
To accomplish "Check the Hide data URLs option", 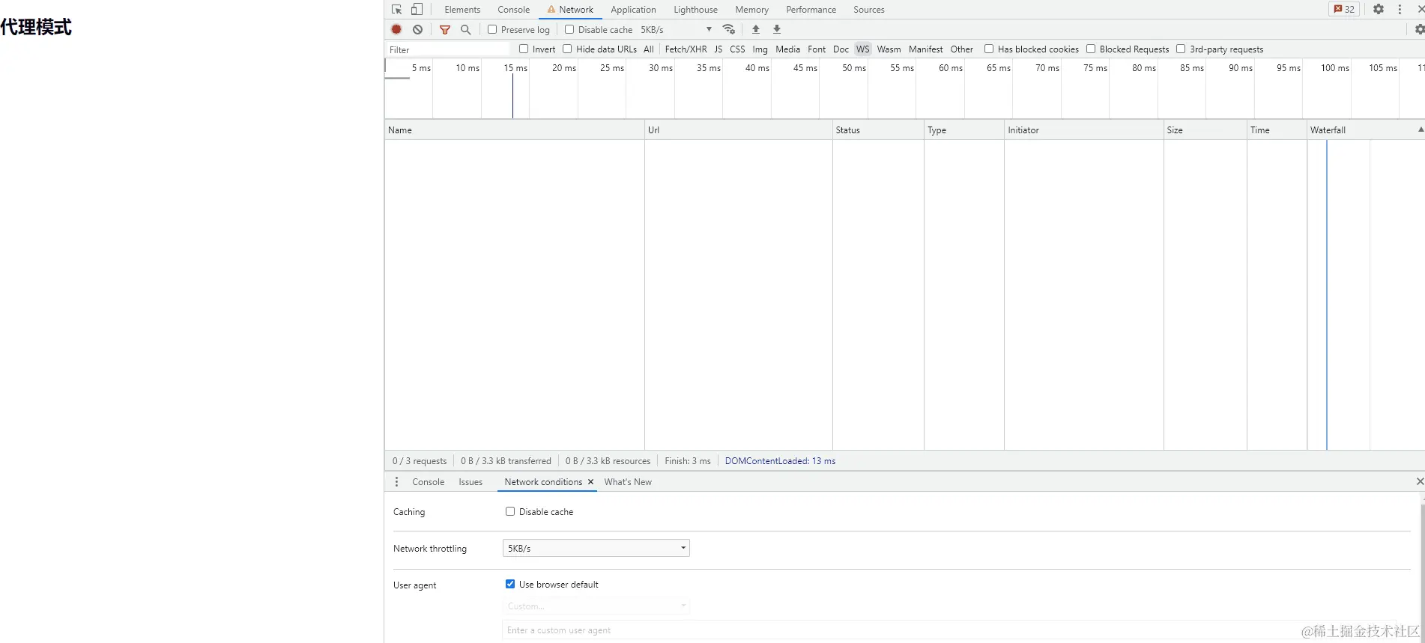I will coord(567,49).
